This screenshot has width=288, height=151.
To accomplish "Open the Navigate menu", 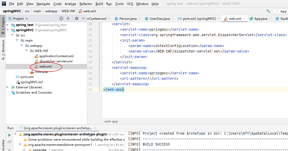I will (43, 4).
